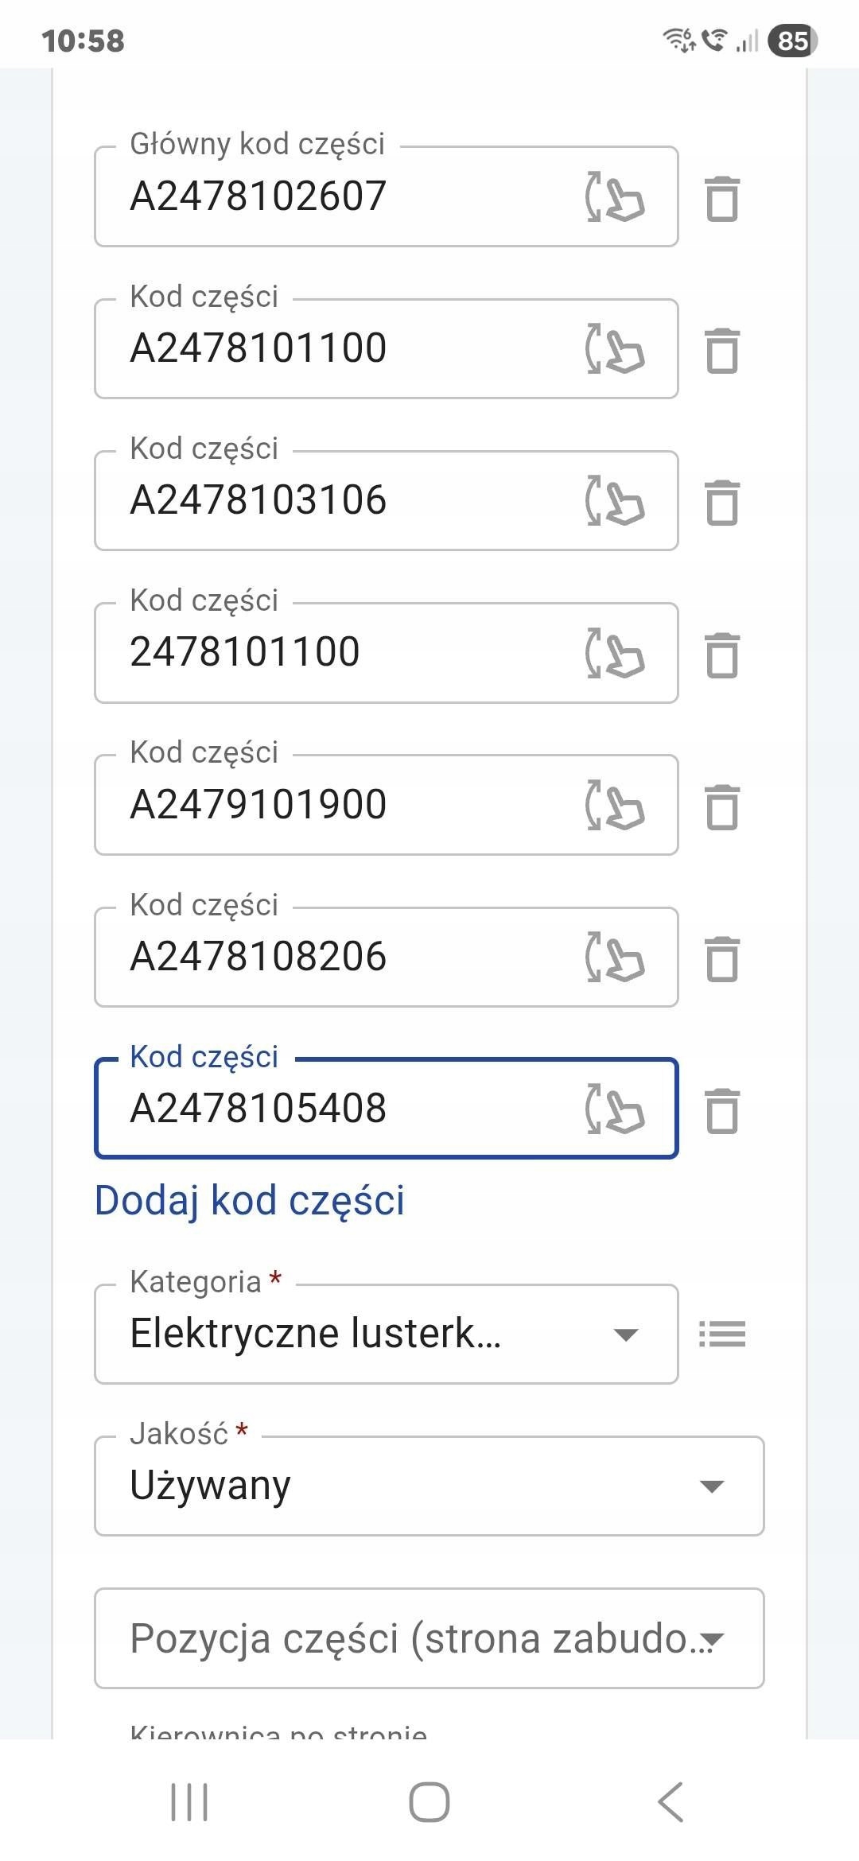Remove the focused code A2478105408
This screenshot has height=1861, width=859.
pyautogui.click(x=722, y=1110)
